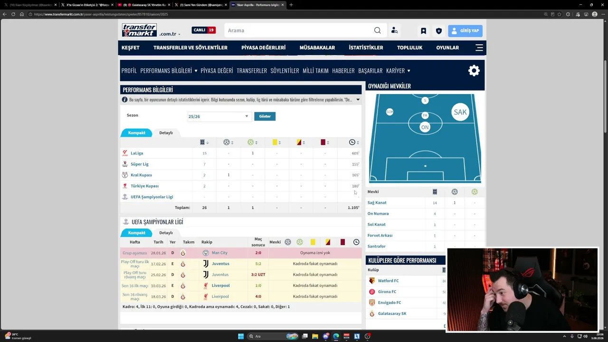Click the Transfermarkt logo

click(x=139, y=30)
